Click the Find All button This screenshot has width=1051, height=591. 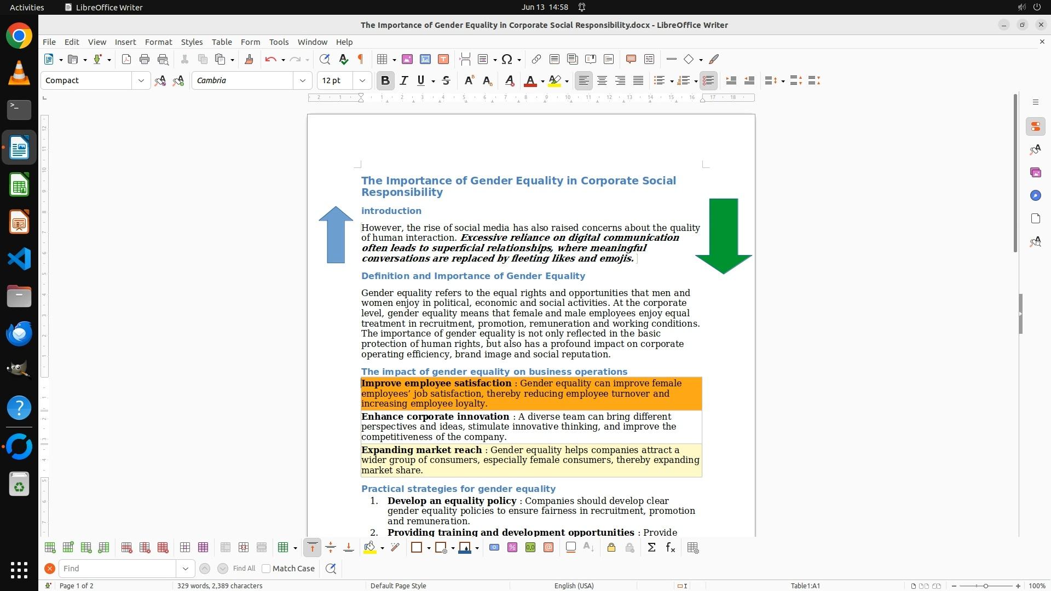coord(244,569)
